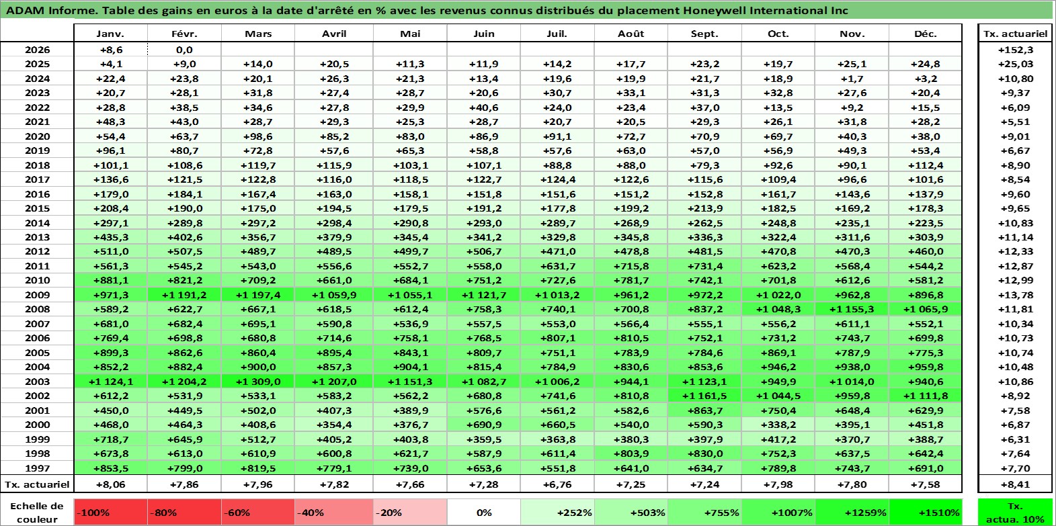Click the -100% red color scale swatch

click(x=110, y=512)
